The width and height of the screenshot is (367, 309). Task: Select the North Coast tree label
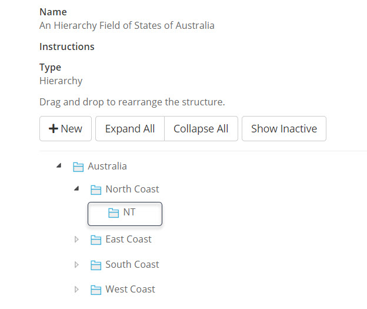click(x=132, y=189)
